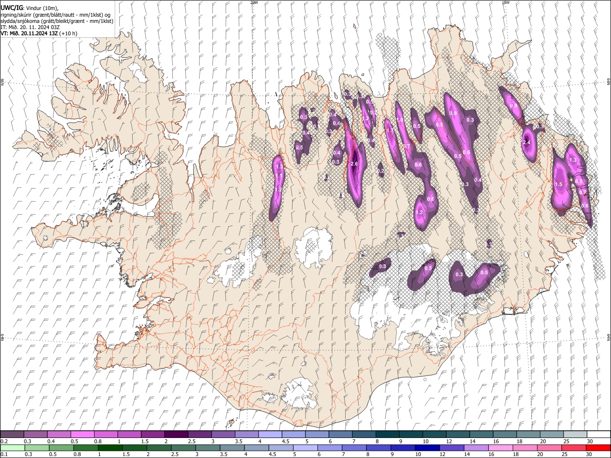This screenshot has width=611, height=458.
Task: Click the 2.6 precipitation value on the map
Action: click(354, 164)
